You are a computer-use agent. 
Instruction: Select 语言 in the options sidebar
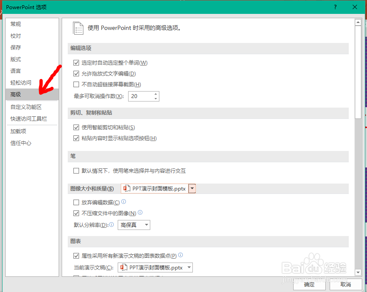(x=32, y=71)
